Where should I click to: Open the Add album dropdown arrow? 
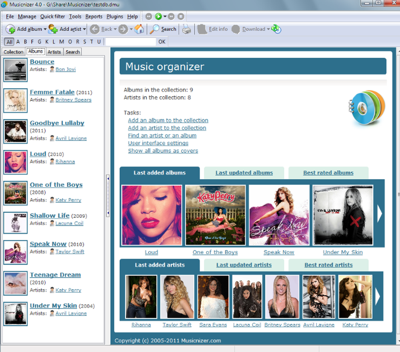(x=45, y=29)
